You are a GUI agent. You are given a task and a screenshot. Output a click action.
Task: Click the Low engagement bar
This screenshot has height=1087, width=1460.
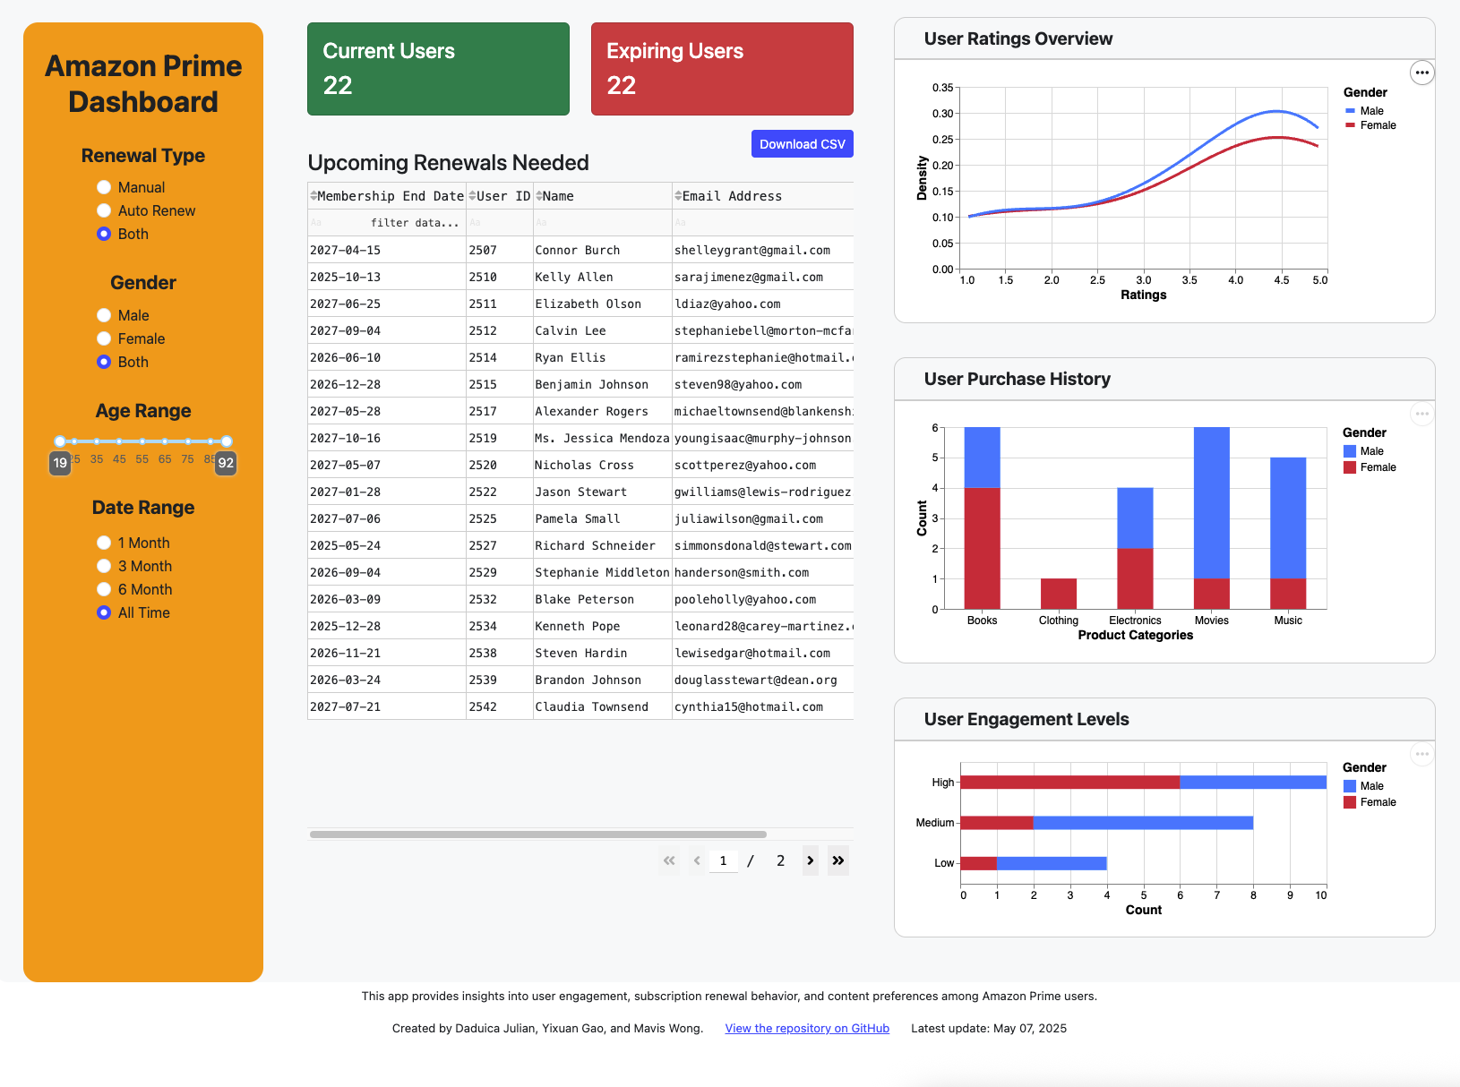[x=1034, y=863]
